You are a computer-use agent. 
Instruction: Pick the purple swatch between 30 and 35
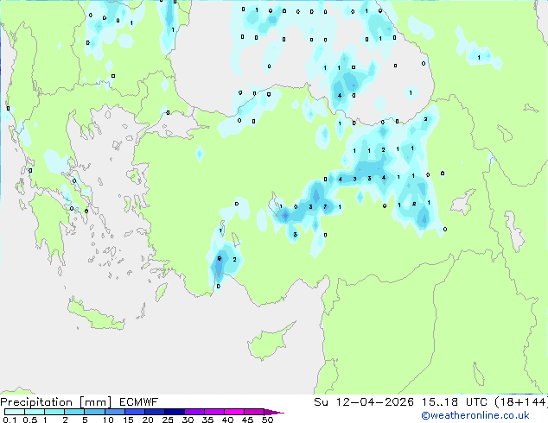click(x=194, y=412)
